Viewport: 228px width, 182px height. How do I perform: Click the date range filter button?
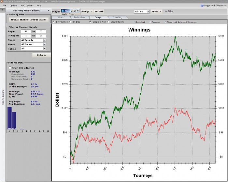pyautogui.click(x=29, y=20)
